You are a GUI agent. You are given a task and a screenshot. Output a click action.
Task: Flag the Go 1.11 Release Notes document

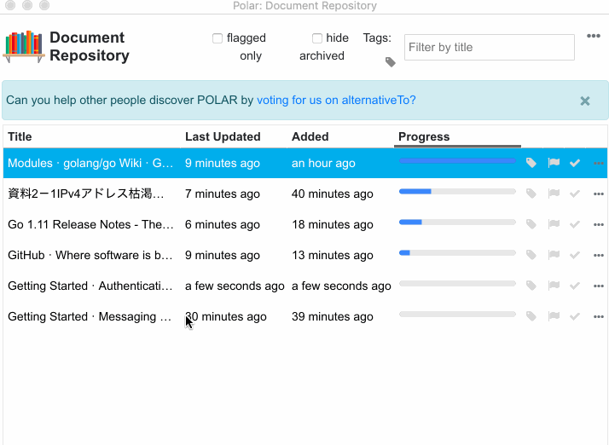click(554, 224)
